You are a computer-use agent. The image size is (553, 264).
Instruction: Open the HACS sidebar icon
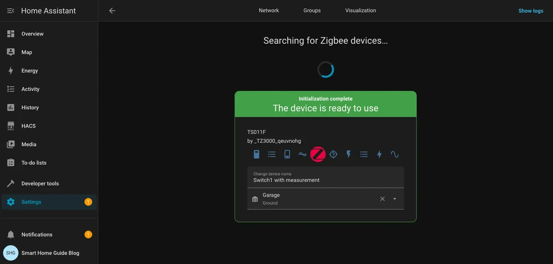(10, 125)
